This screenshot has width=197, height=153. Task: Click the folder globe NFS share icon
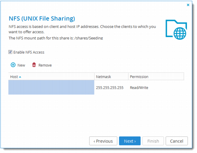click(176, 29)
